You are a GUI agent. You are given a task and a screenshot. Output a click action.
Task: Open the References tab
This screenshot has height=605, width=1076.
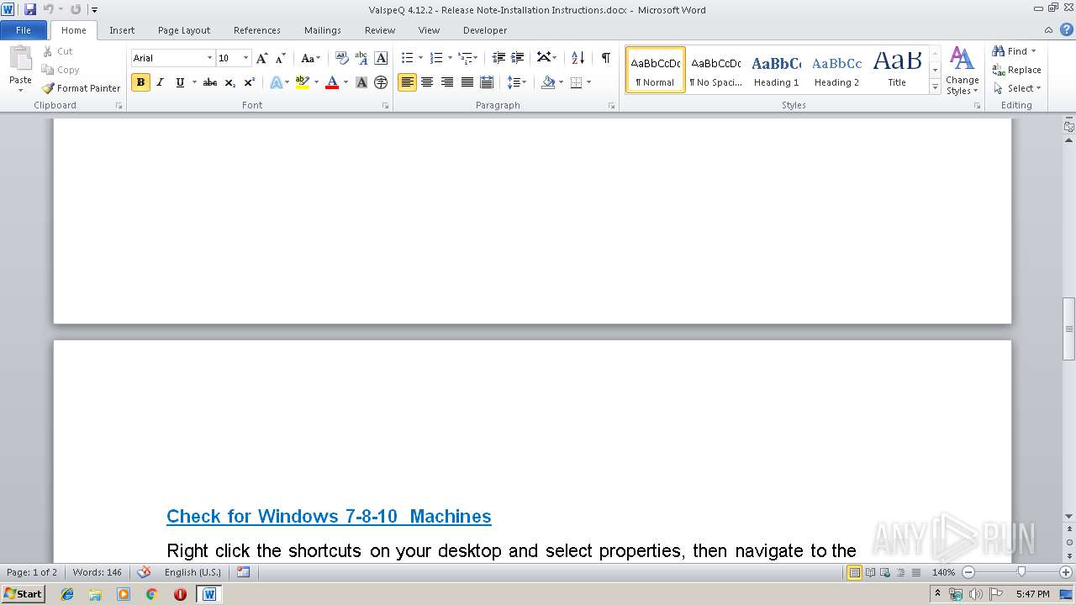(x=257, y=29)
